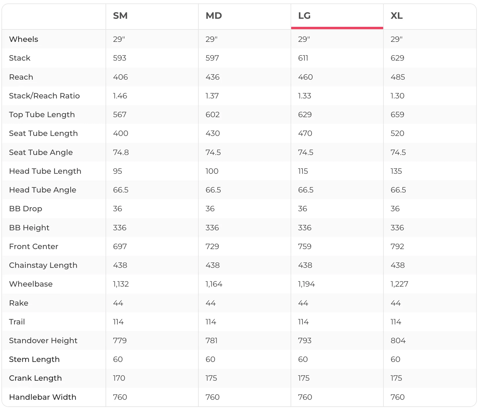
Task: Click the LG reach value 460
Action: [306, 77]
